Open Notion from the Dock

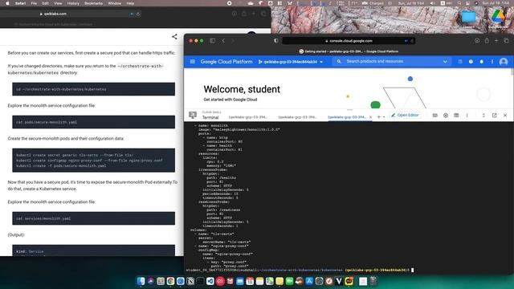click(x=190, y=281)
